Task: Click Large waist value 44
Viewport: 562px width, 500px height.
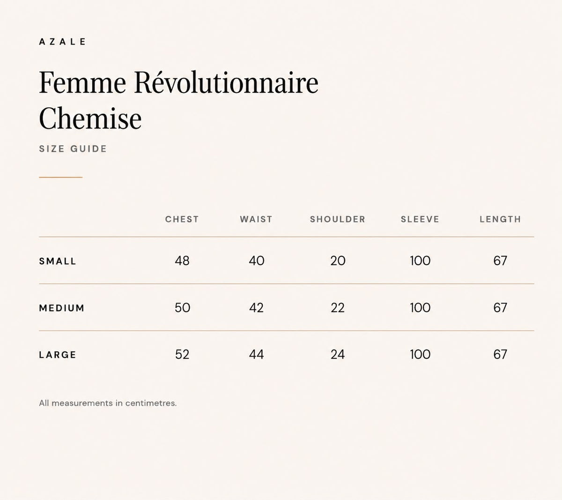Action: [257, 354]
